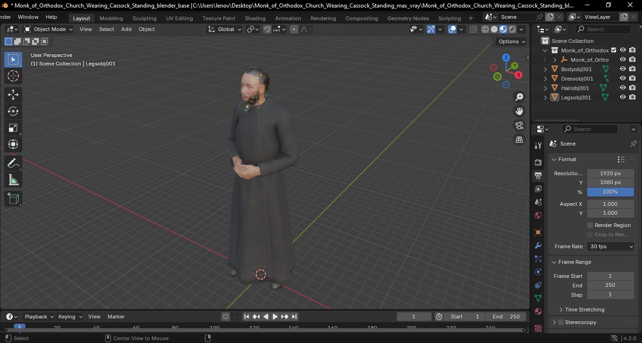Open the Object menu in viewport header
The height and width of the screenshot is (343, 642).
click(x=146, y=29)
